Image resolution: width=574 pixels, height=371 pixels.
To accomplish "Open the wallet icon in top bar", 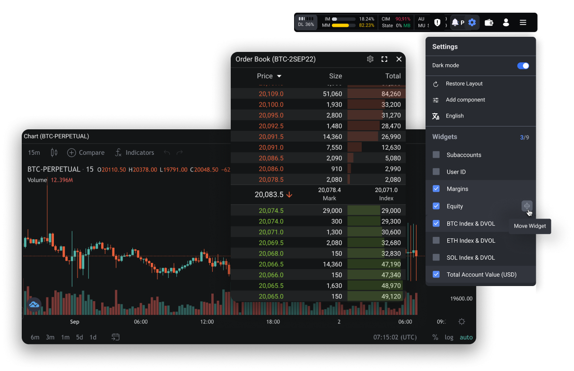I will 489,22.
